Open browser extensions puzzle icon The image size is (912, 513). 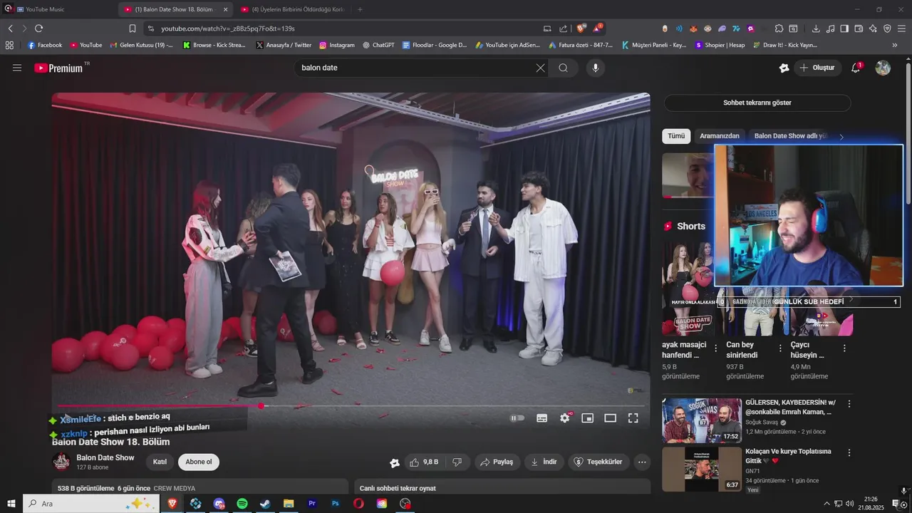tap(779, 28)
